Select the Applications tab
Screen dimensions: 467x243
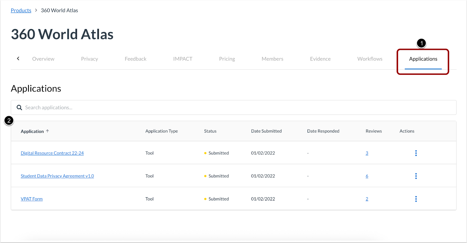(x=423, y=59)
